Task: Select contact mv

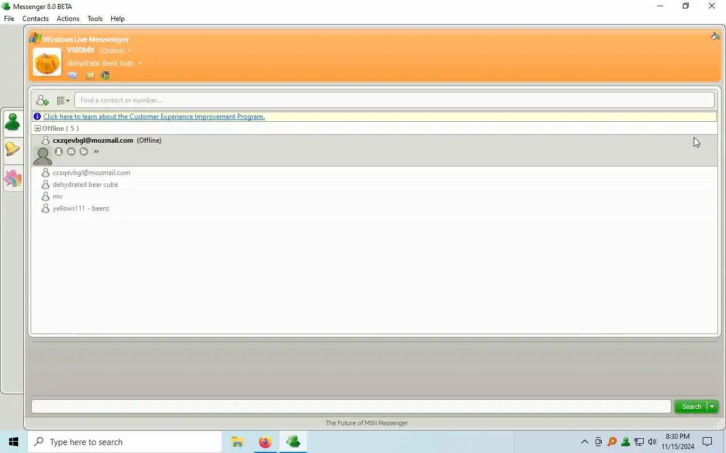Action: click(x=374, y=196)
